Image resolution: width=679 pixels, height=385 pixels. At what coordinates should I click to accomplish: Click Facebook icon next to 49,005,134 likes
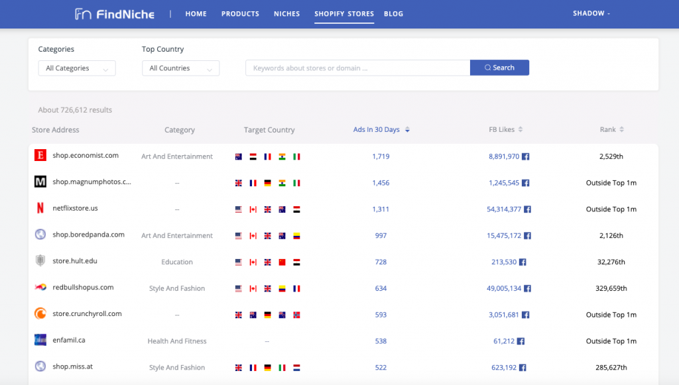click(527, 288)
